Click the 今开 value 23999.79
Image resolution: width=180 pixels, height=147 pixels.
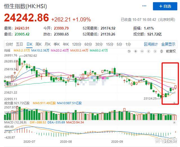(x=61, y=28)
